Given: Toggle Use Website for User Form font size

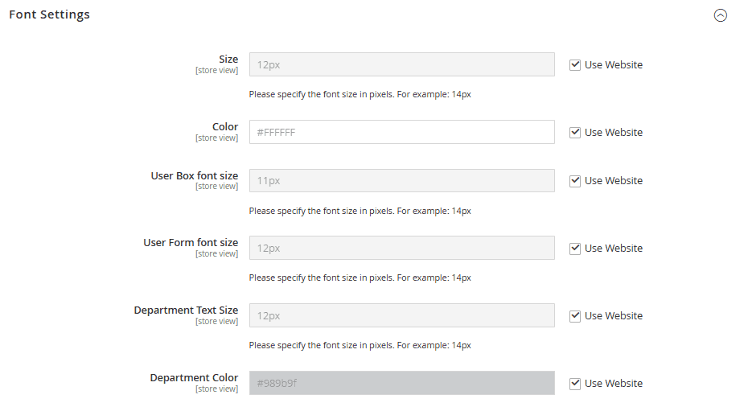Looking at the screenshot, I should tap(575, 249).
